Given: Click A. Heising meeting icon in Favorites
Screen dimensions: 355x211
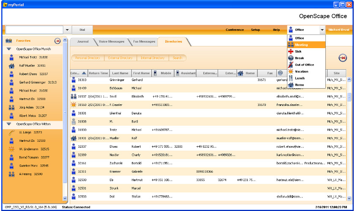Looking at the screenshot, I should pyautogui.click(x=11, y=174).
